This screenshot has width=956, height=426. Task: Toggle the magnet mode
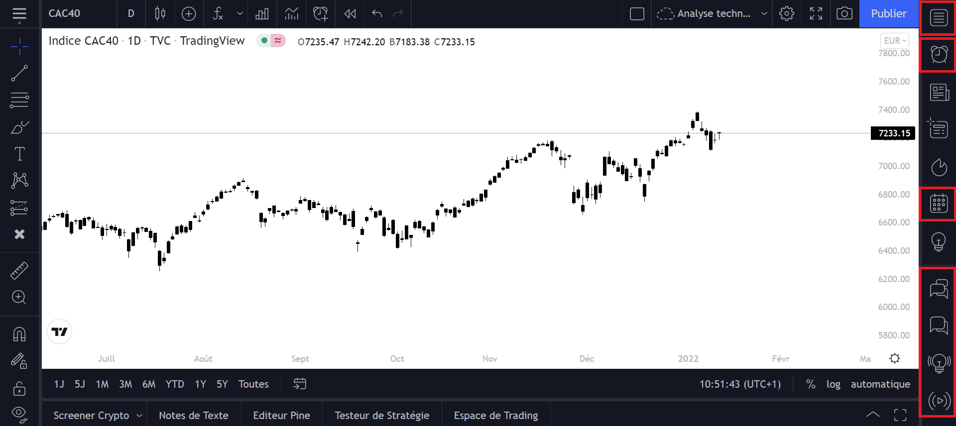click(x=19, y=334)
